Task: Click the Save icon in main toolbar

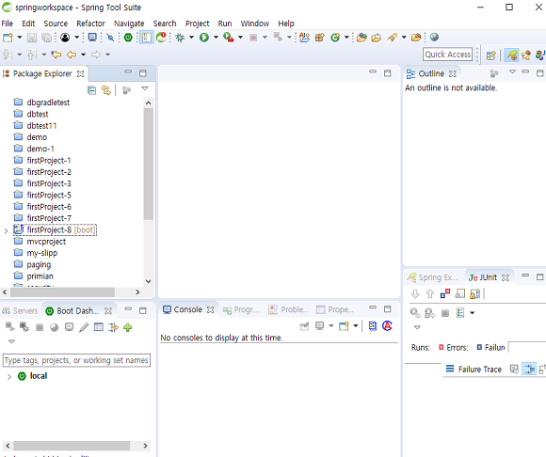Action: pos(32,38)
